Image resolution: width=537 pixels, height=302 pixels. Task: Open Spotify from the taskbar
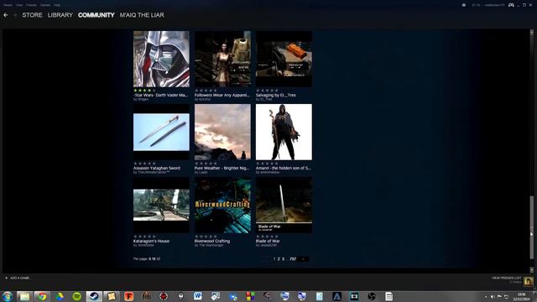76,296
